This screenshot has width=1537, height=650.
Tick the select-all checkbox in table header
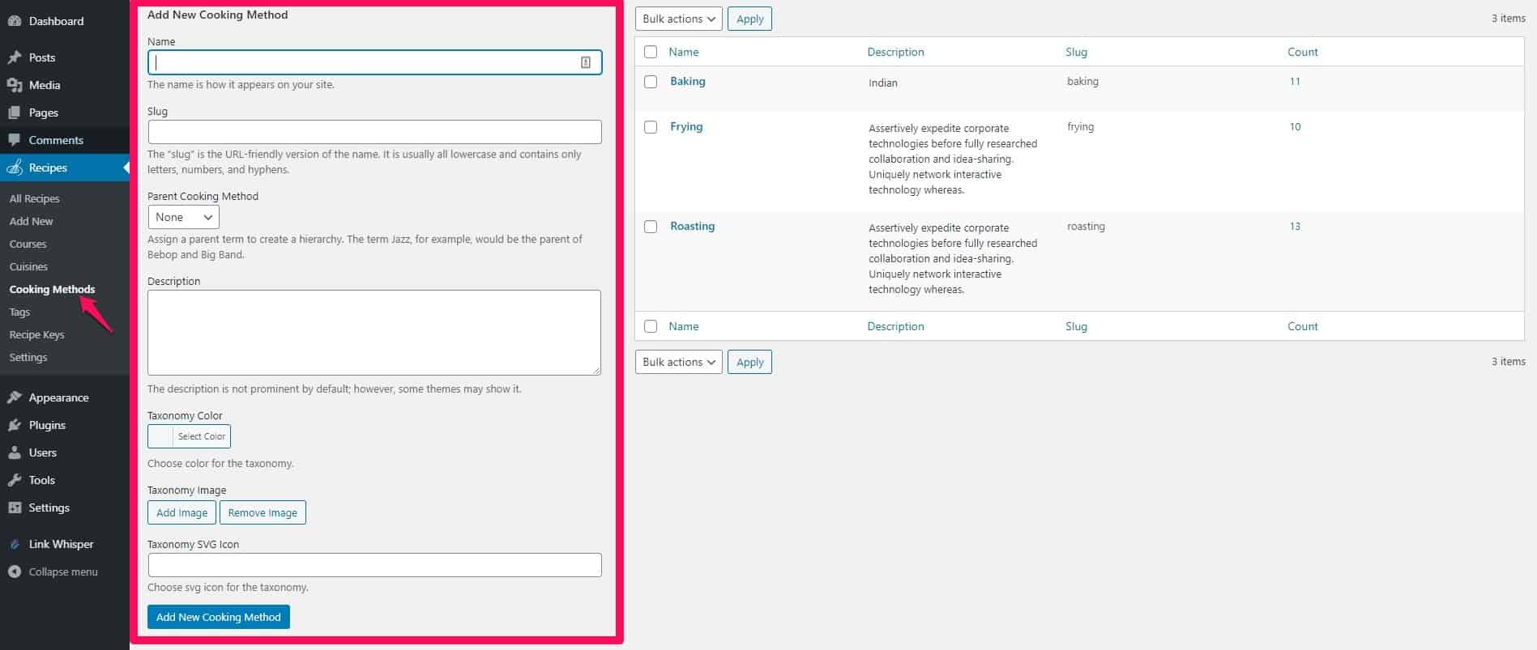pyautogui.click(x=651, y=52)
